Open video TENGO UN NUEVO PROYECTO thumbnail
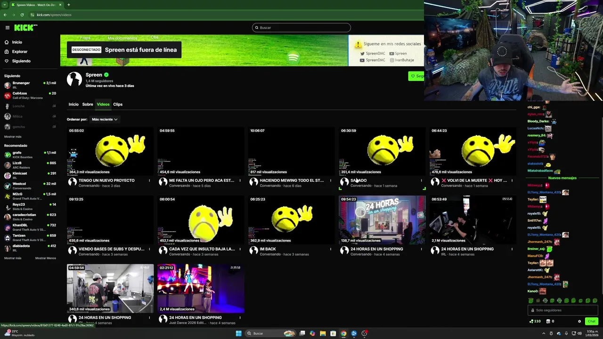The image size is (603, 339). point(110,151)
